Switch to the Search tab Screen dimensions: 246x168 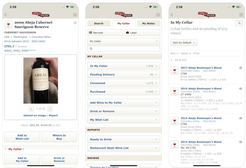[99, 23]
